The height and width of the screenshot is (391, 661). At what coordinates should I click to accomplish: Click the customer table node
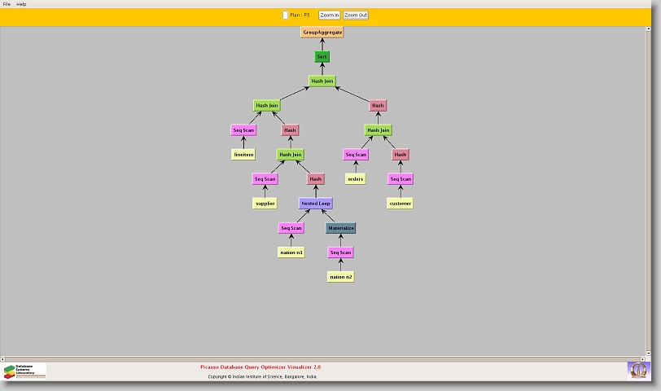coord(400,204)
